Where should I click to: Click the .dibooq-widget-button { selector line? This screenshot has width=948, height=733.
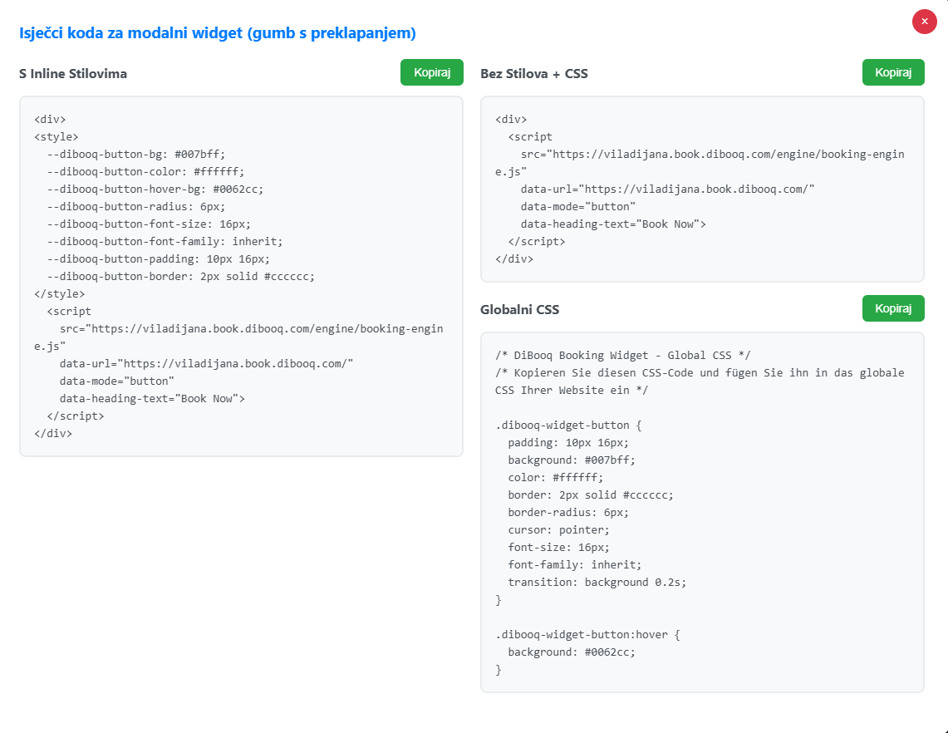tap(568, 426)
